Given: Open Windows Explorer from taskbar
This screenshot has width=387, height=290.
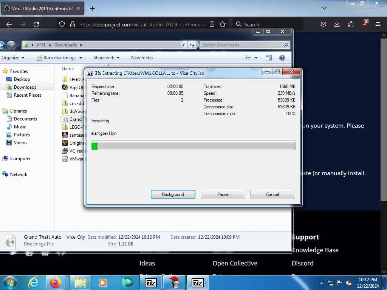Looking at the screenshot, I should [80, 282].
